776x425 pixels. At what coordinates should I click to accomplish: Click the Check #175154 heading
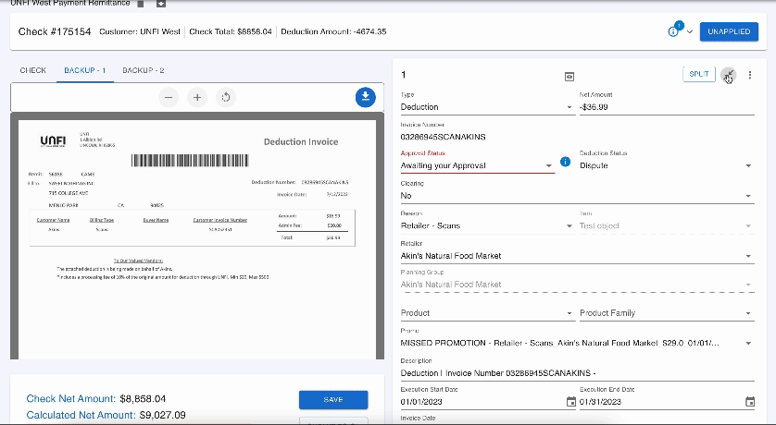[x=55, y=31]
